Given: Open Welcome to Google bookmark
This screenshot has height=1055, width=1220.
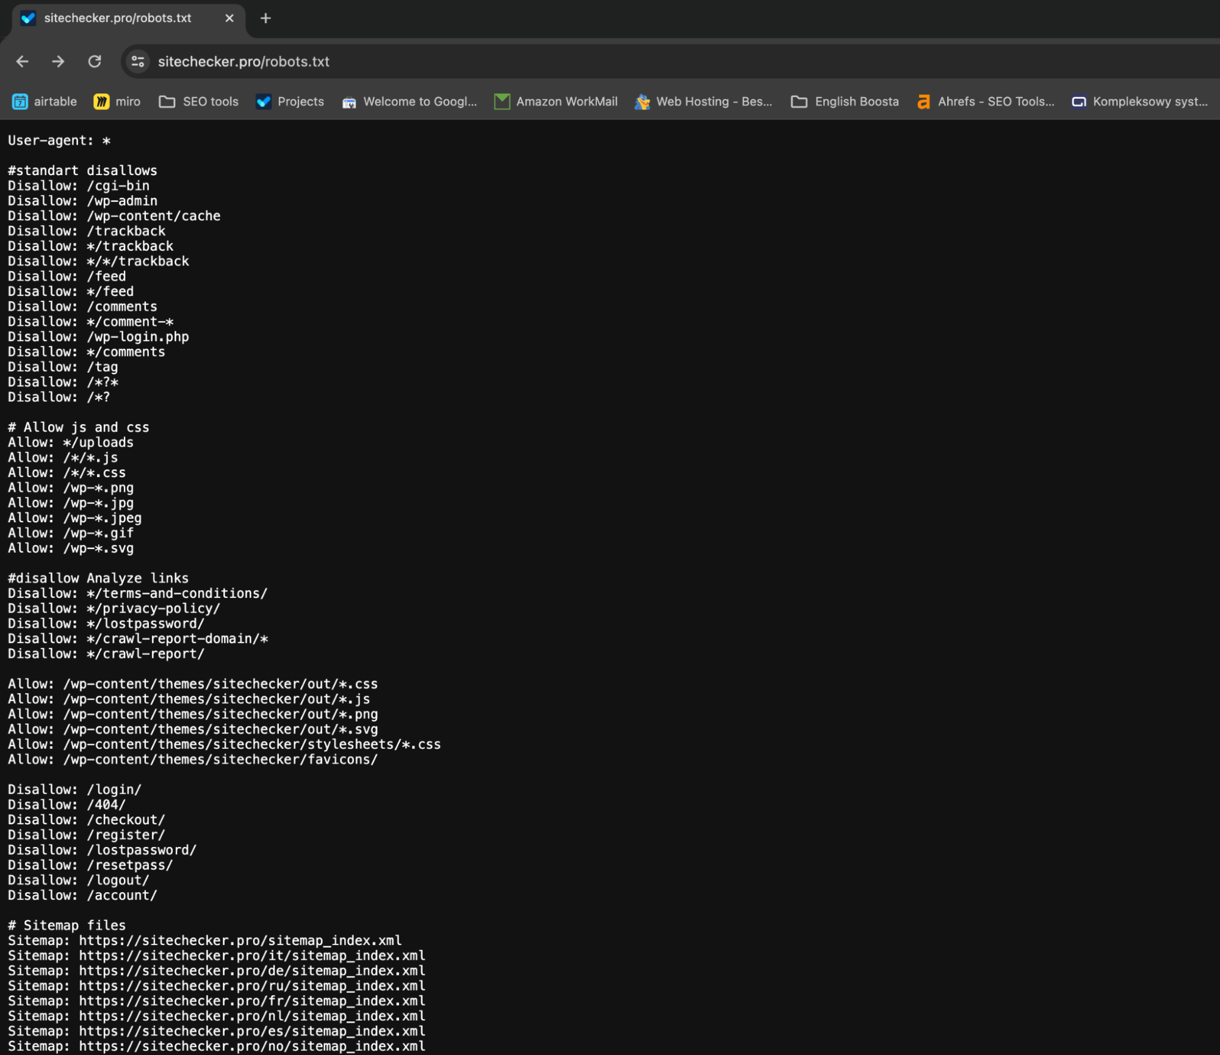Looking at the screenshot, I should tap(410, 102).
